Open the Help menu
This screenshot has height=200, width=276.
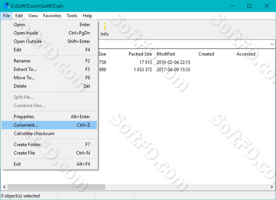(87, 16)
